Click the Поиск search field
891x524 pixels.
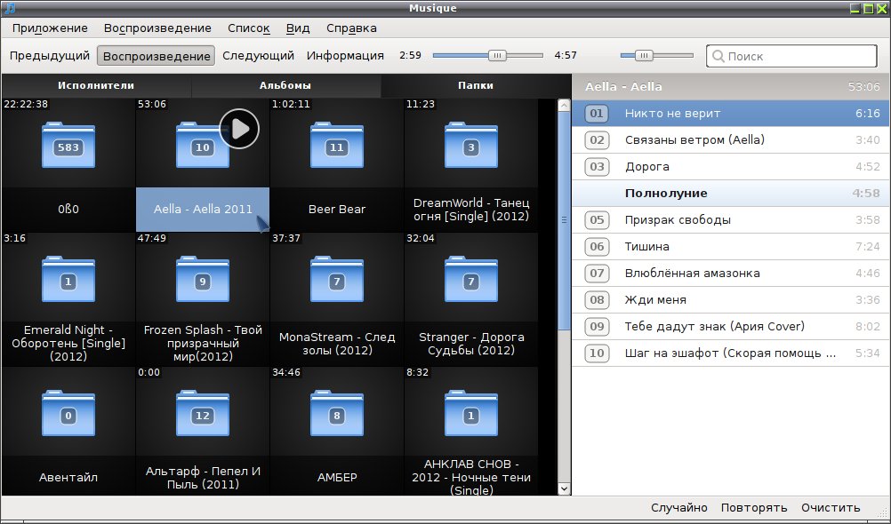coord(791,56)
